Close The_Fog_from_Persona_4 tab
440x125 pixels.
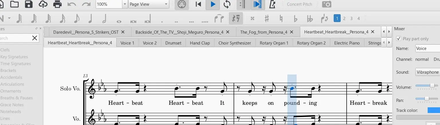pos(292,32)
